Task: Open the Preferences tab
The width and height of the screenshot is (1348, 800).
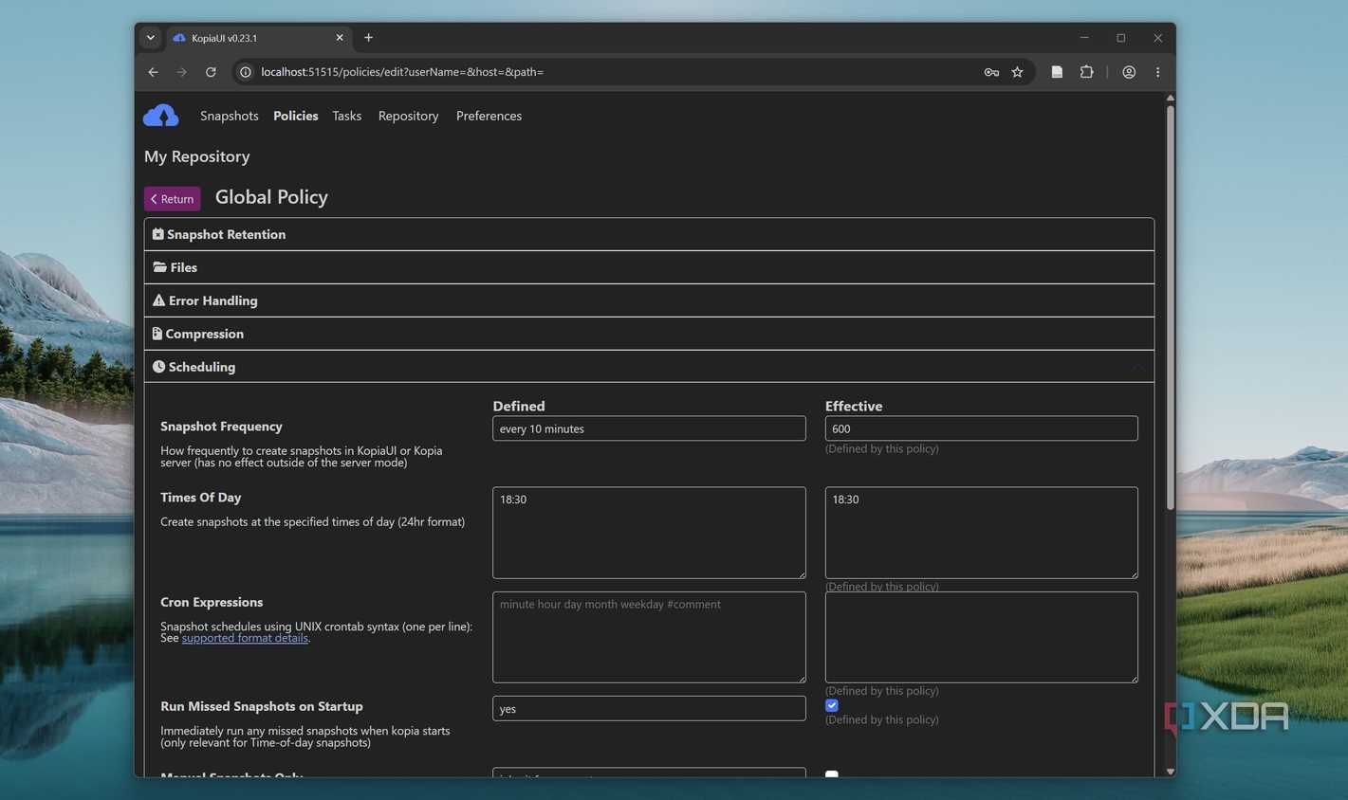Action: coord(489,116)
